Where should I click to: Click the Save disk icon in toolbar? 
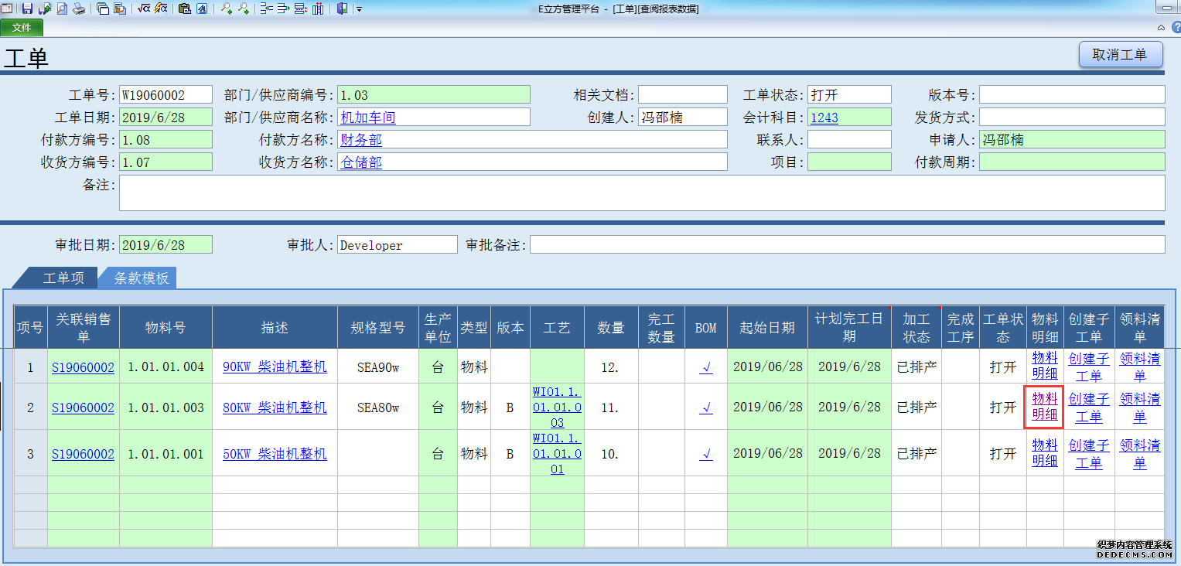[x=27, y=9]
